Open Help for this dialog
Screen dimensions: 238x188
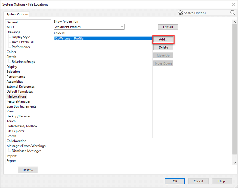[222, 181]
